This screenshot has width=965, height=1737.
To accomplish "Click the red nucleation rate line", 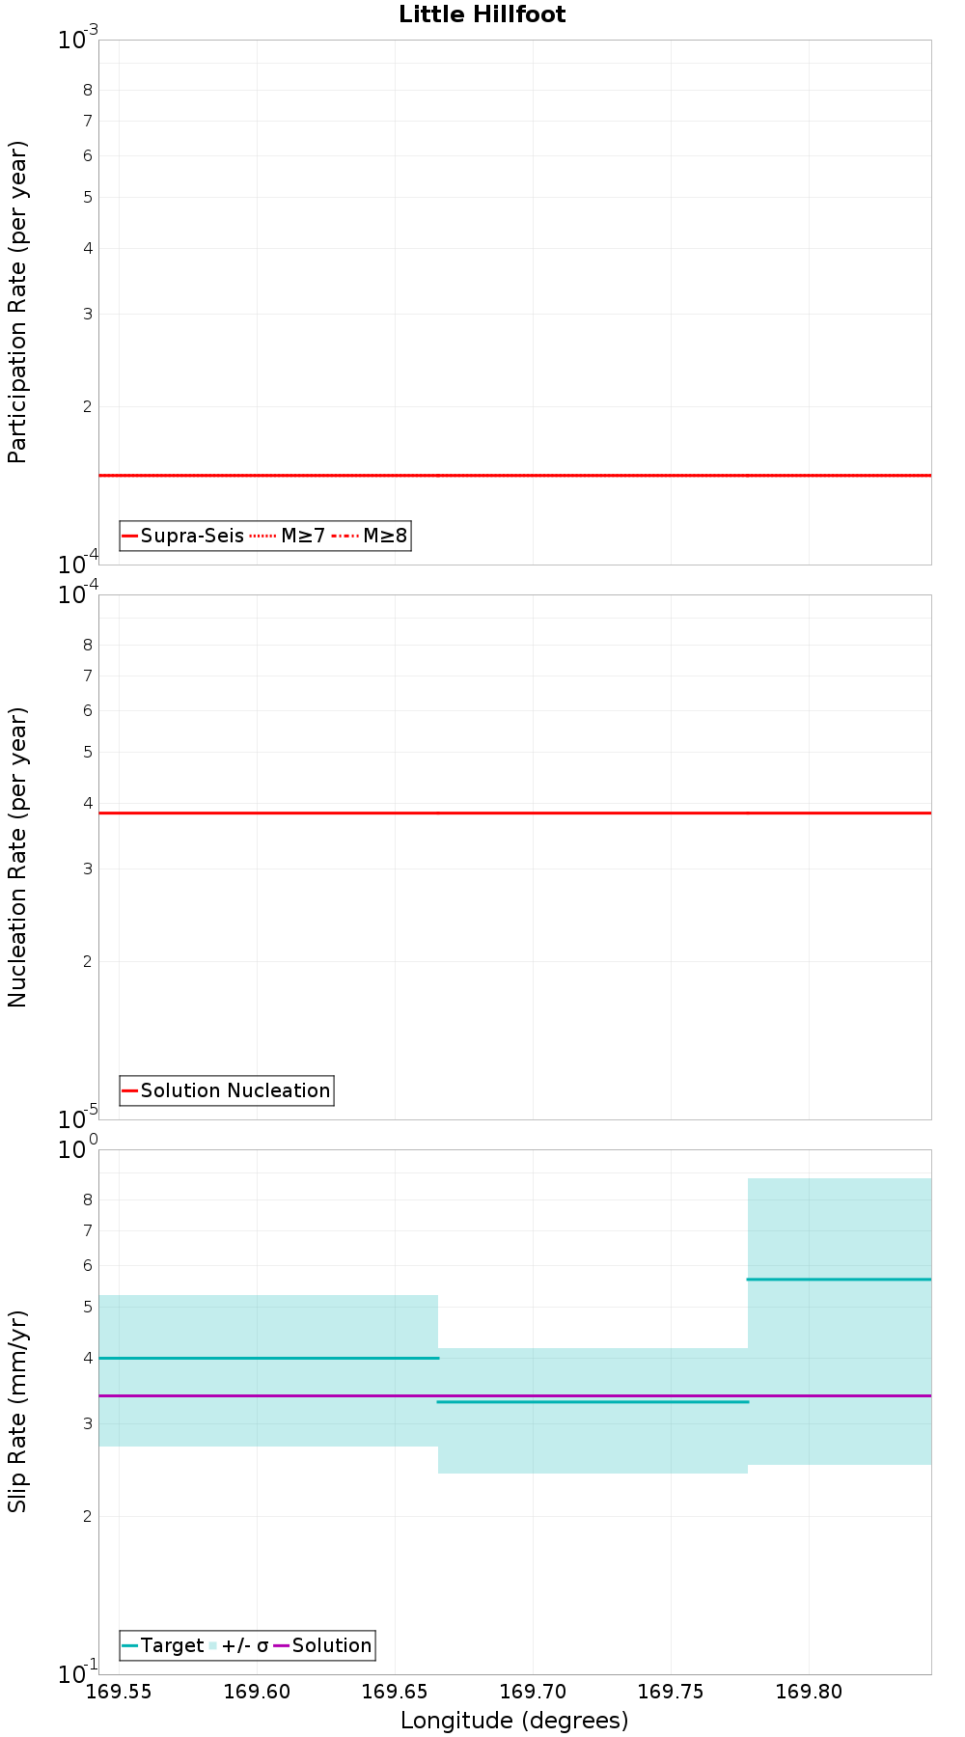I will point(514,813).
